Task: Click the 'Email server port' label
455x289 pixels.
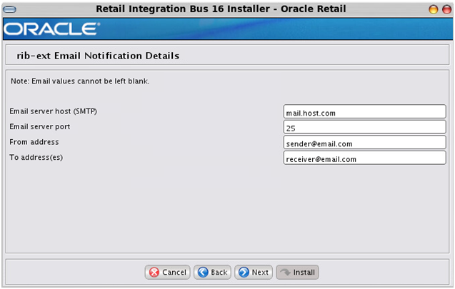Action: click(40, 127)
